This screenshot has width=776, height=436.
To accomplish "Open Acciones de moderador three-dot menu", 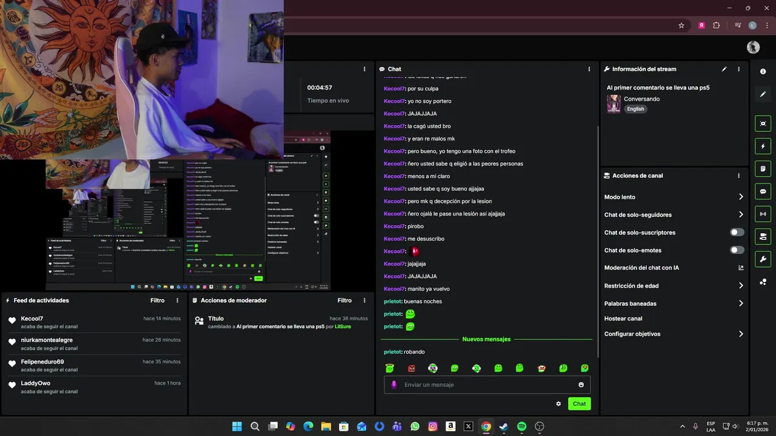I will [364, 300].
